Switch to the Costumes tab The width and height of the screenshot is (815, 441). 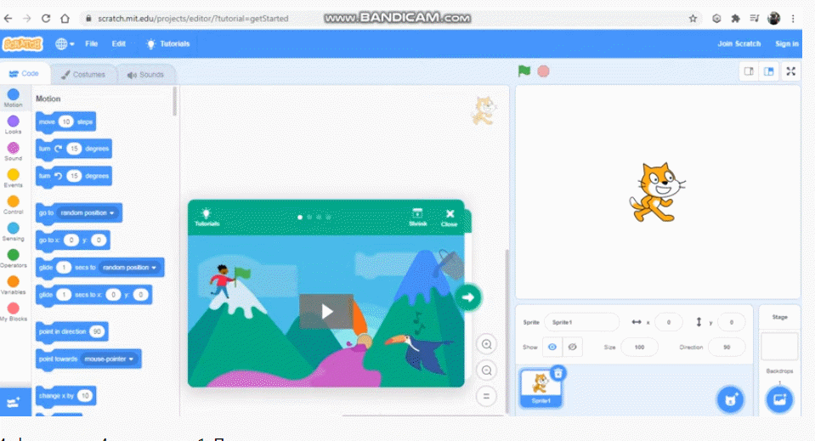[x=83, y=75]
